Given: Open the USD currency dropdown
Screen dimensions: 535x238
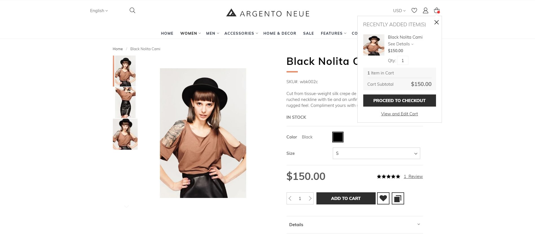Looking at the screenshot, I should pyautogui.click(x=399, y=11).
